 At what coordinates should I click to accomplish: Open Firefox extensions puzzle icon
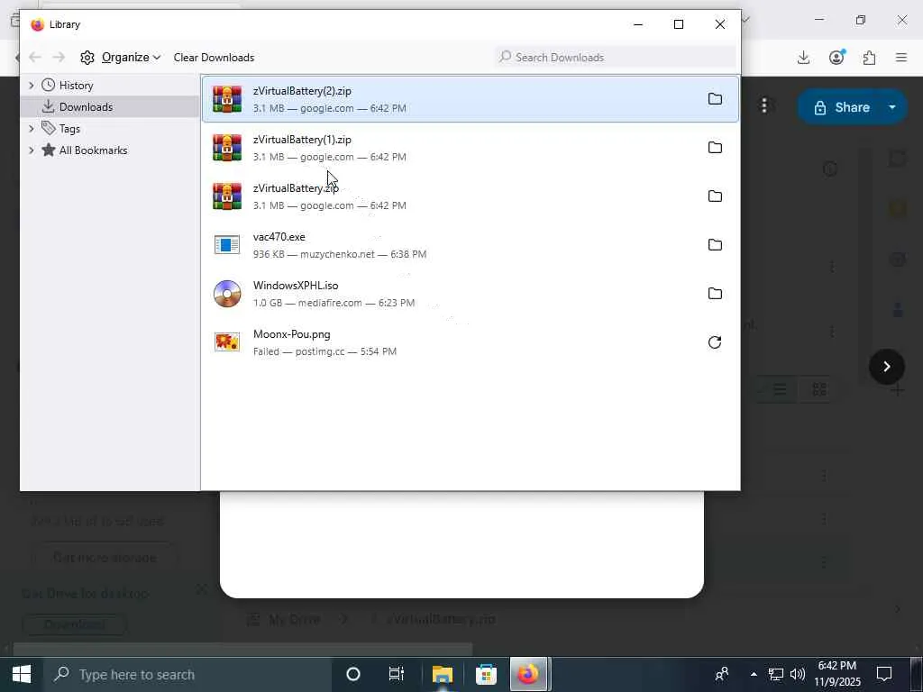pyautogui.click(x=869, y=57)
